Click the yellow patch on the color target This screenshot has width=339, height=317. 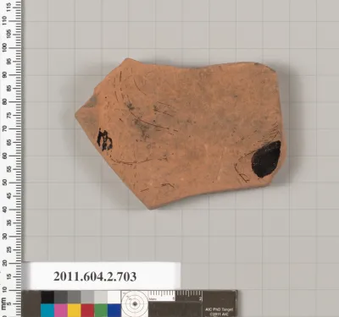click(74, 310)
